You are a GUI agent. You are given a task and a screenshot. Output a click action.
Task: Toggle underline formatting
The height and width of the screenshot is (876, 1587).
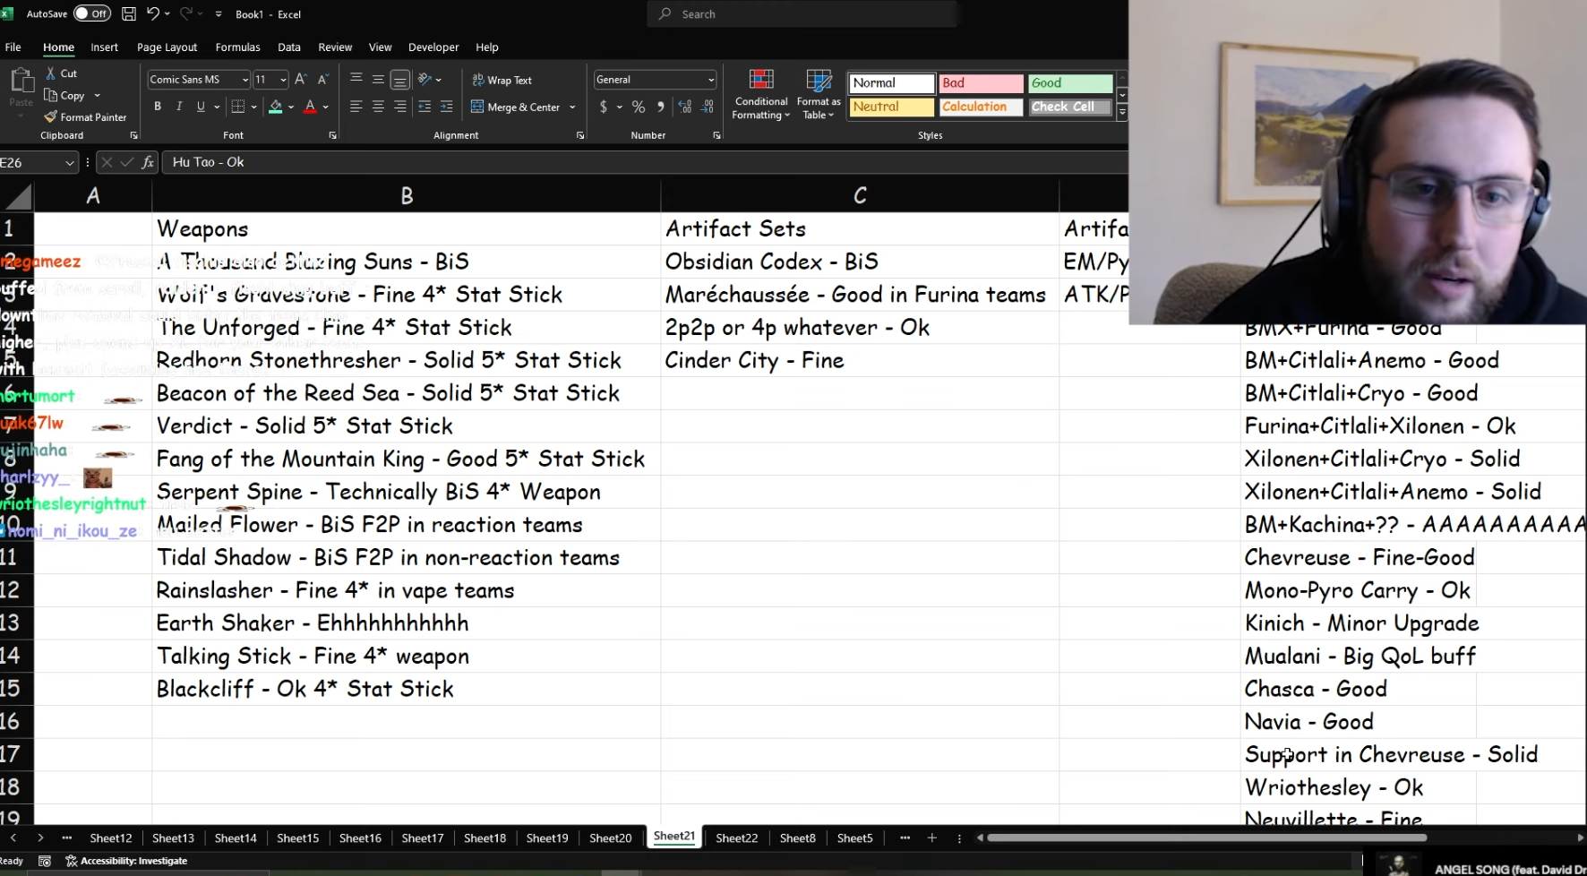pos(201,107)
